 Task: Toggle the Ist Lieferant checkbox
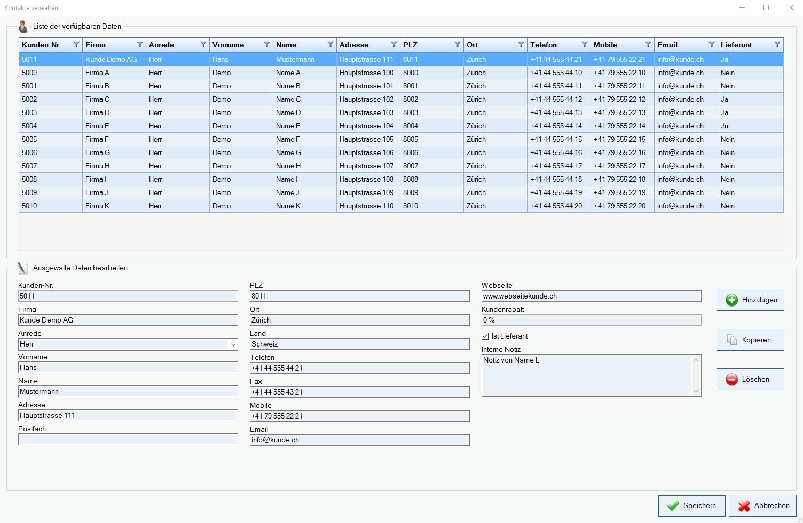485,336
